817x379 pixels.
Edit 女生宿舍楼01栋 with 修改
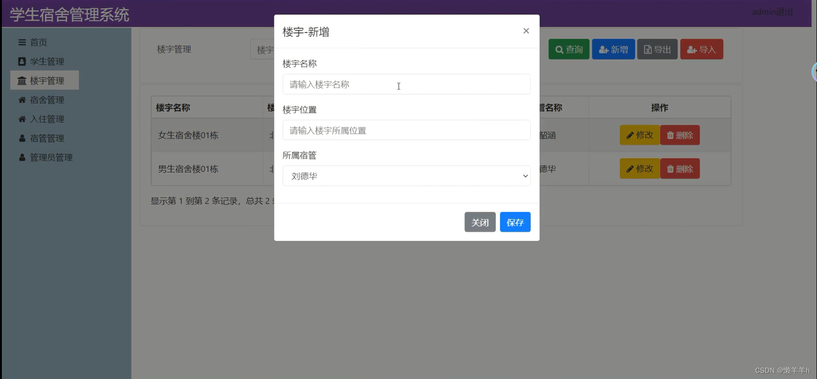pyautogui.click(x=640, y=135)
